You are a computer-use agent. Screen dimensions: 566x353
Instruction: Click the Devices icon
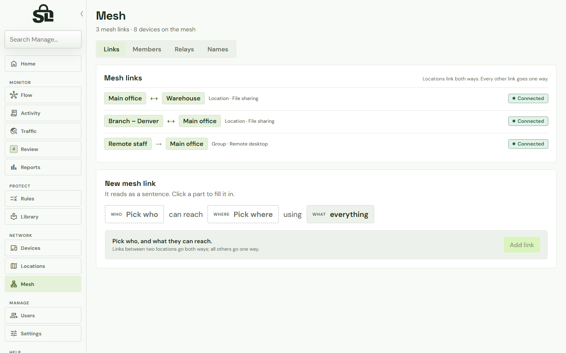coord(14,248)
